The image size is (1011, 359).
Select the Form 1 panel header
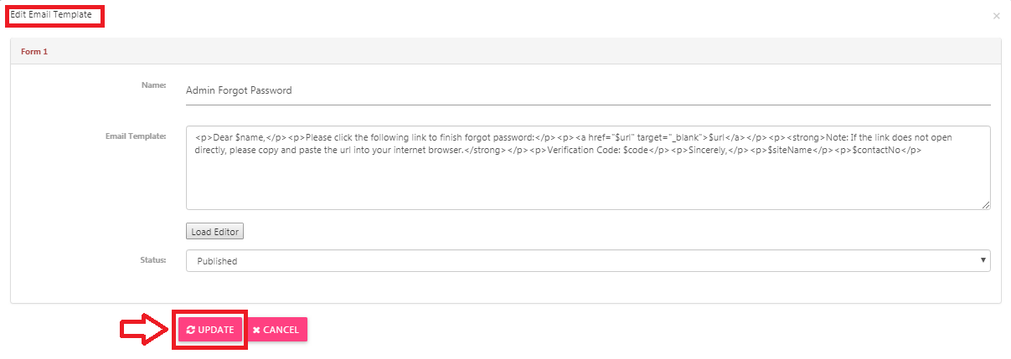506,51
